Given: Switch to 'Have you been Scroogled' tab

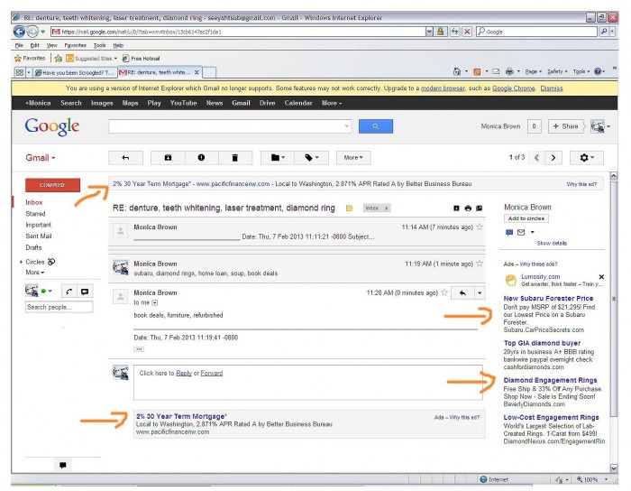Looking at the screenshot, I should (x=75, y=72).
